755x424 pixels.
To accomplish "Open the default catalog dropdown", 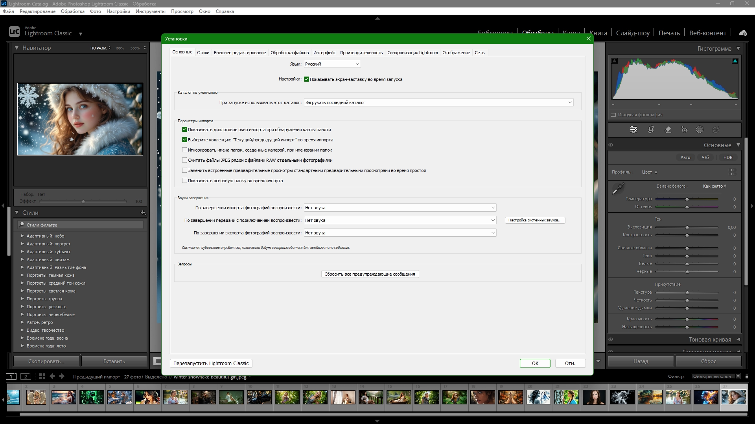I will [438, 102].
